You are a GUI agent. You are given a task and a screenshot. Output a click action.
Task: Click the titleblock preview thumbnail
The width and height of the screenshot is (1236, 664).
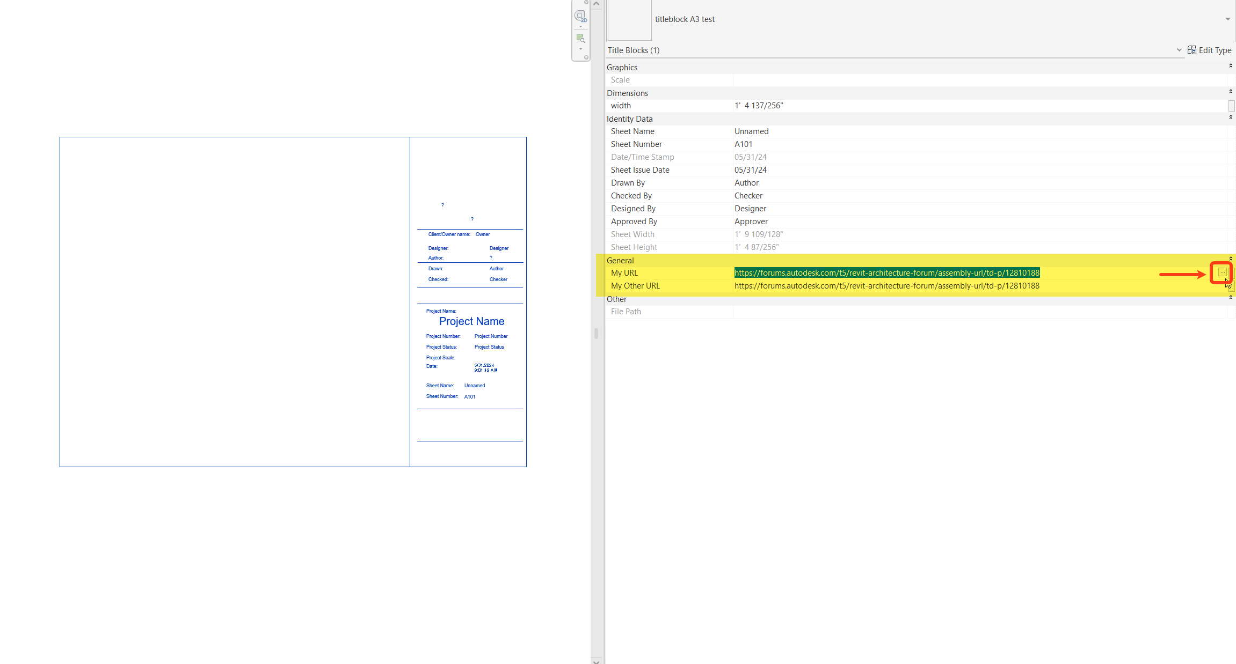pos(629,19)
